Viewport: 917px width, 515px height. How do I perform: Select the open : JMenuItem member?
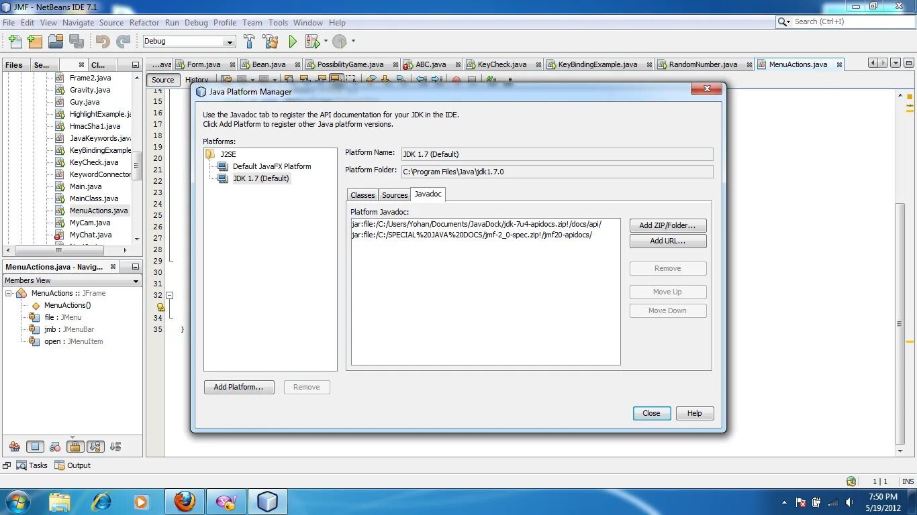pos(73,341)
